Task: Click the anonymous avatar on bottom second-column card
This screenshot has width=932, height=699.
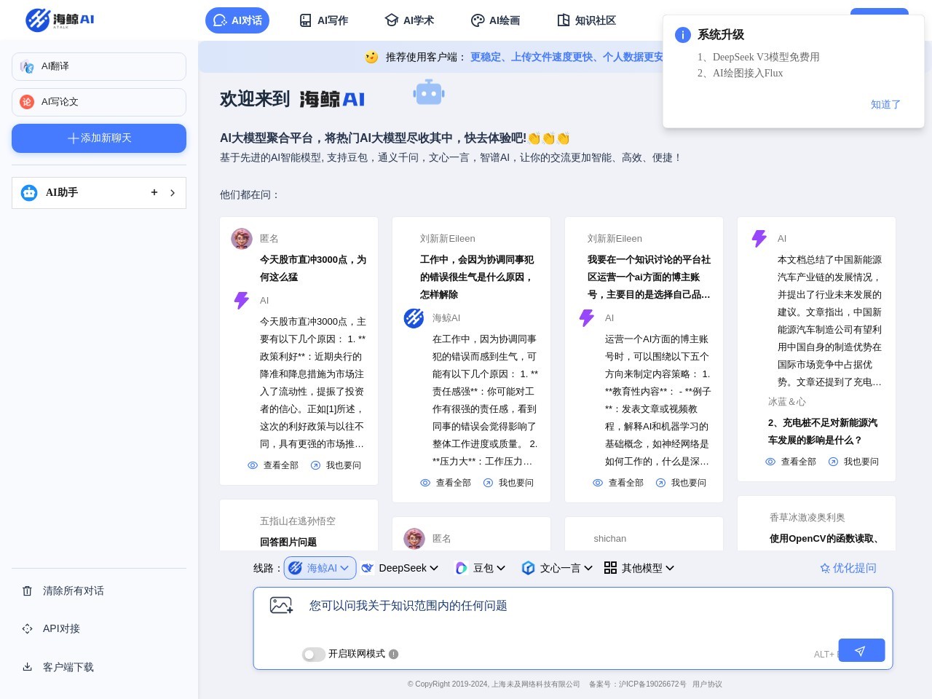Action: click(414, 539)
